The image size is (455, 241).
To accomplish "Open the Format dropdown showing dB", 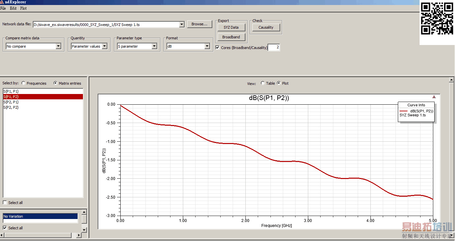I will (207, 46).
